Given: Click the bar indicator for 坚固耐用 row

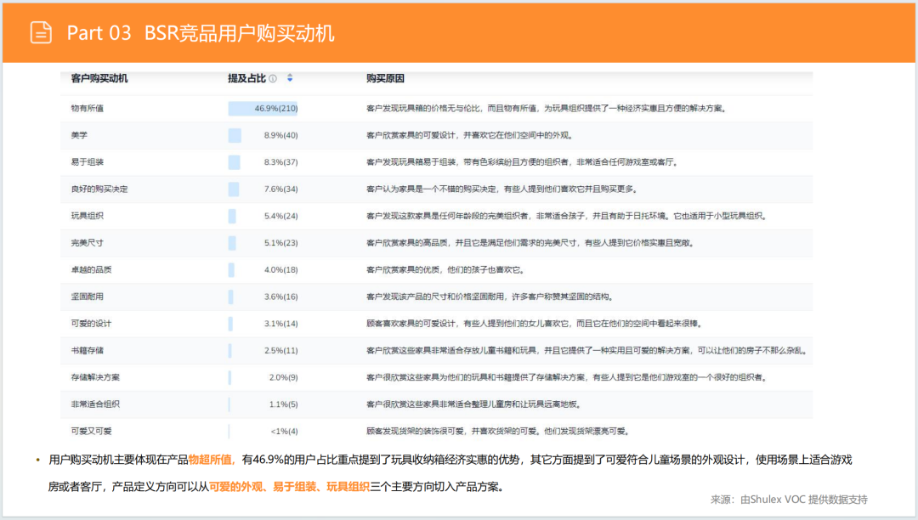Looking at the screenshot, I should coord(230,296).
